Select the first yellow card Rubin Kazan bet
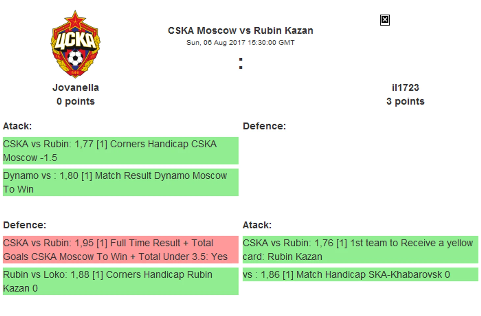Image resolution: width=481 pixels, height=316 pixels. click(360, 249)
